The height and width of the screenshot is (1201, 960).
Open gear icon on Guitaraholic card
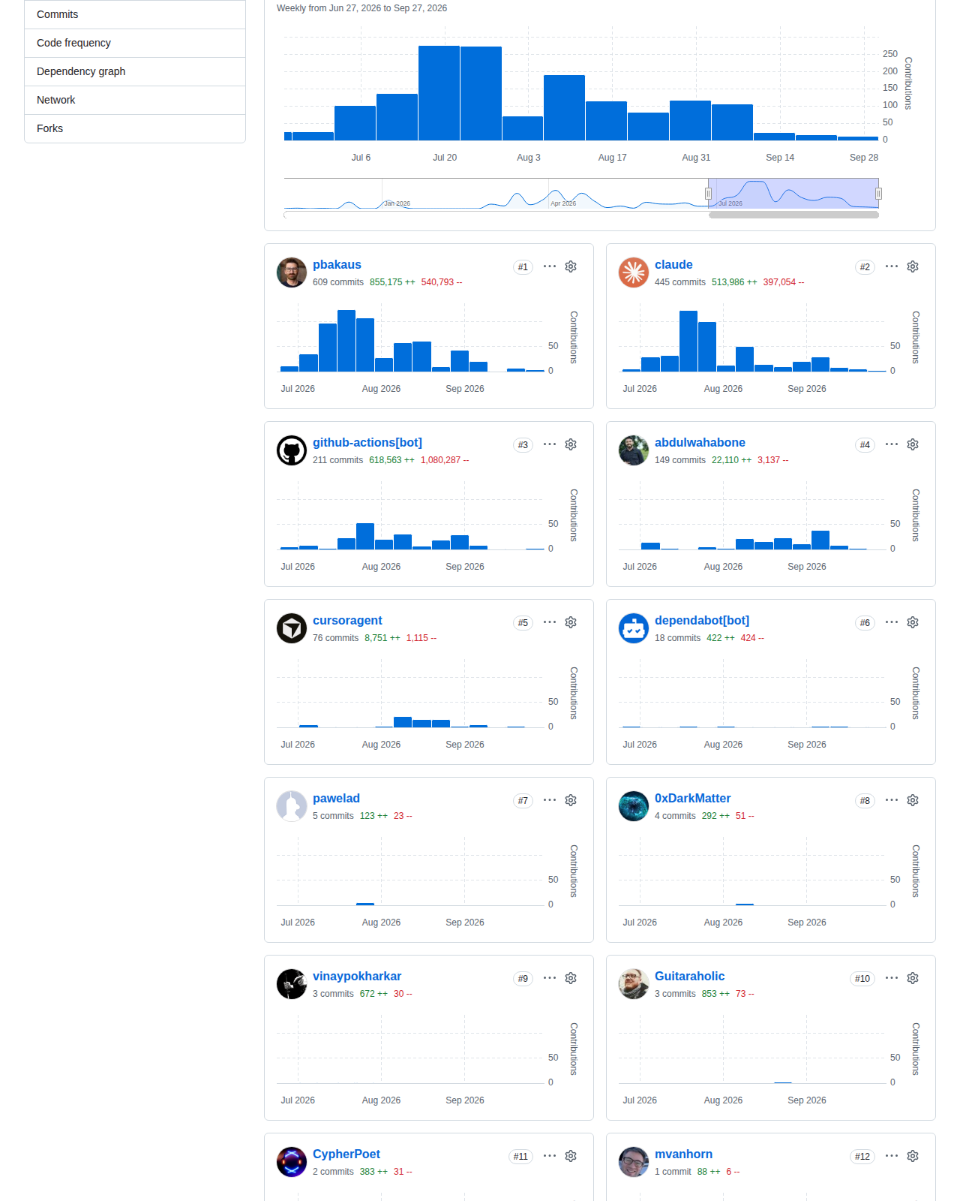pyautogui.click(x=913, y=978)
